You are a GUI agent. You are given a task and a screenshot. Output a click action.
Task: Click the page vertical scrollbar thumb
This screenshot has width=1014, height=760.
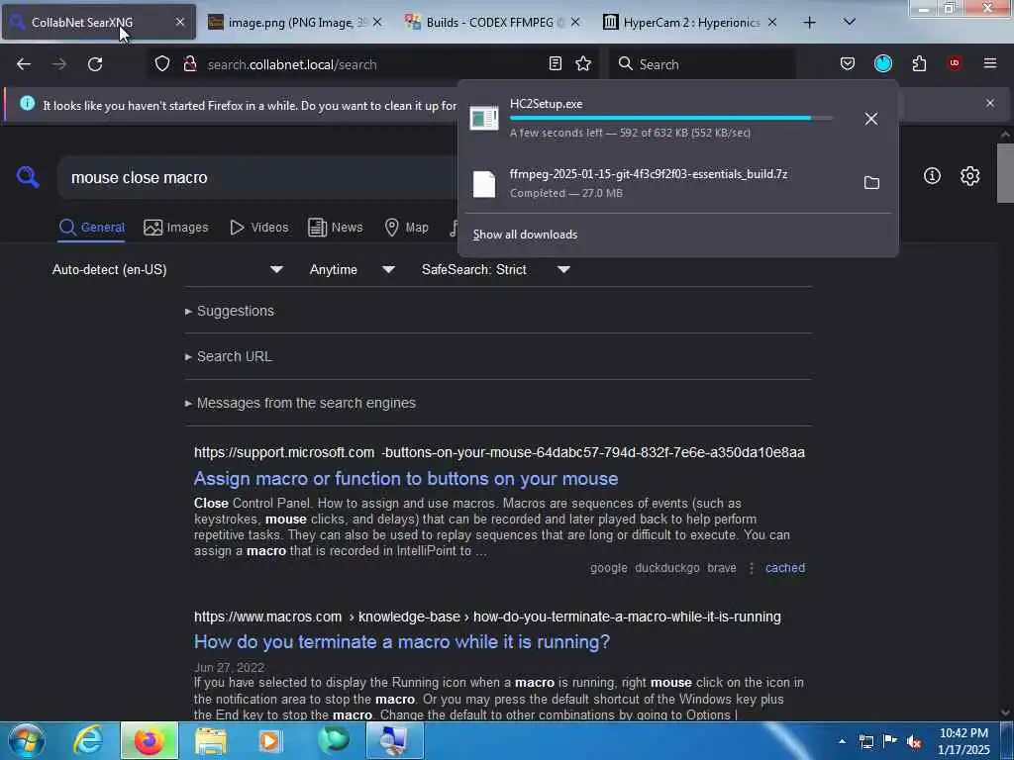[1004, 173]
